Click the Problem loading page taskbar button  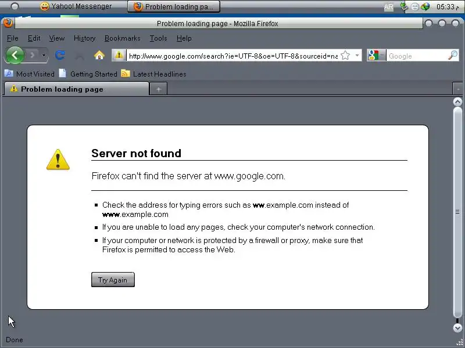tap(174, 6)
